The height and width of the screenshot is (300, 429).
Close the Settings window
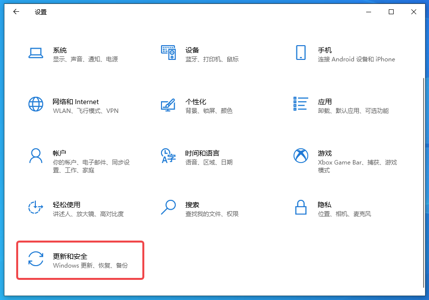click(x=414, y=12)
